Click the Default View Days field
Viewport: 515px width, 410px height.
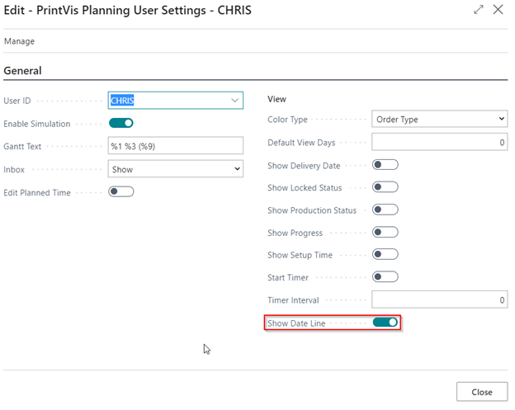[439, 142]
